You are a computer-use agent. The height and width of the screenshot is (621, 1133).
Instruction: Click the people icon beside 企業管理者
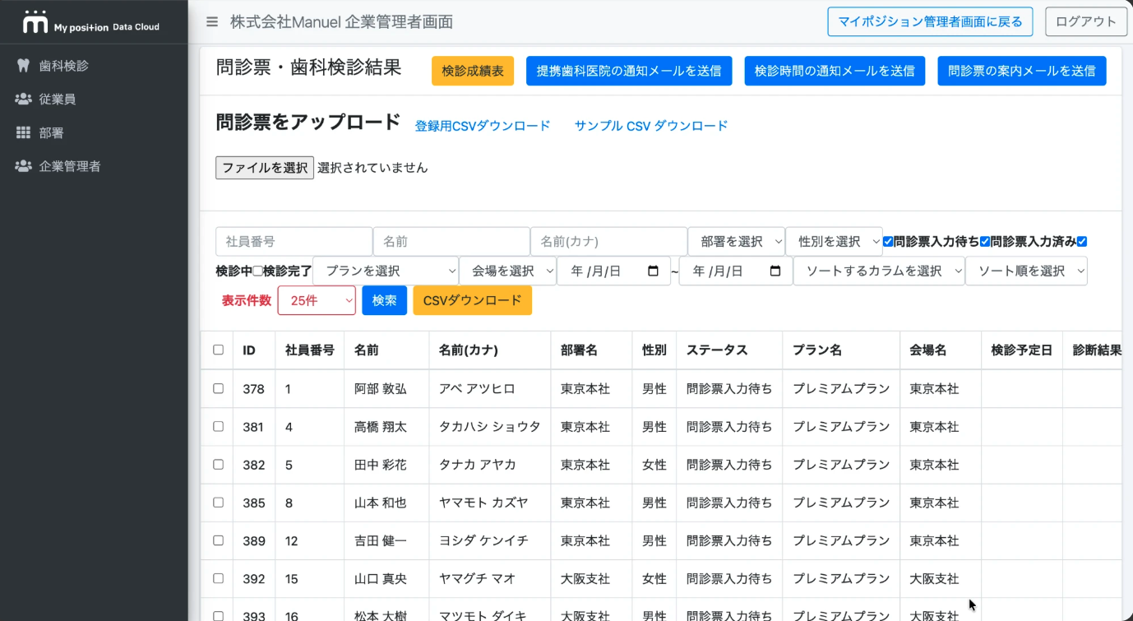click(x=23, y=166)
